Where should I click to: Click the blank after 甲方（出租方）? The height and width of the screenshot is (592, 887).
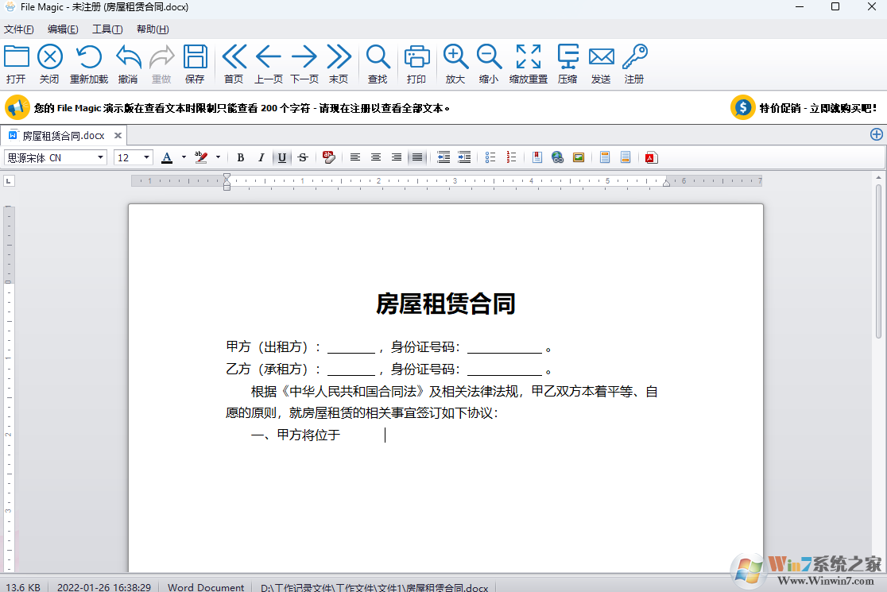point(351,348)
